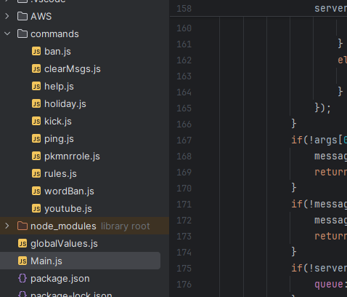Click line number 173 in the gutter

[184, 237]
